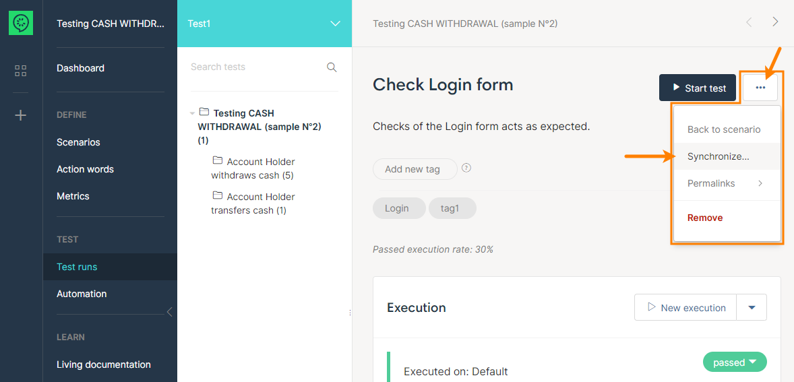
Task: Click the help icon beside Add new tag
Action: pos(466,168)
